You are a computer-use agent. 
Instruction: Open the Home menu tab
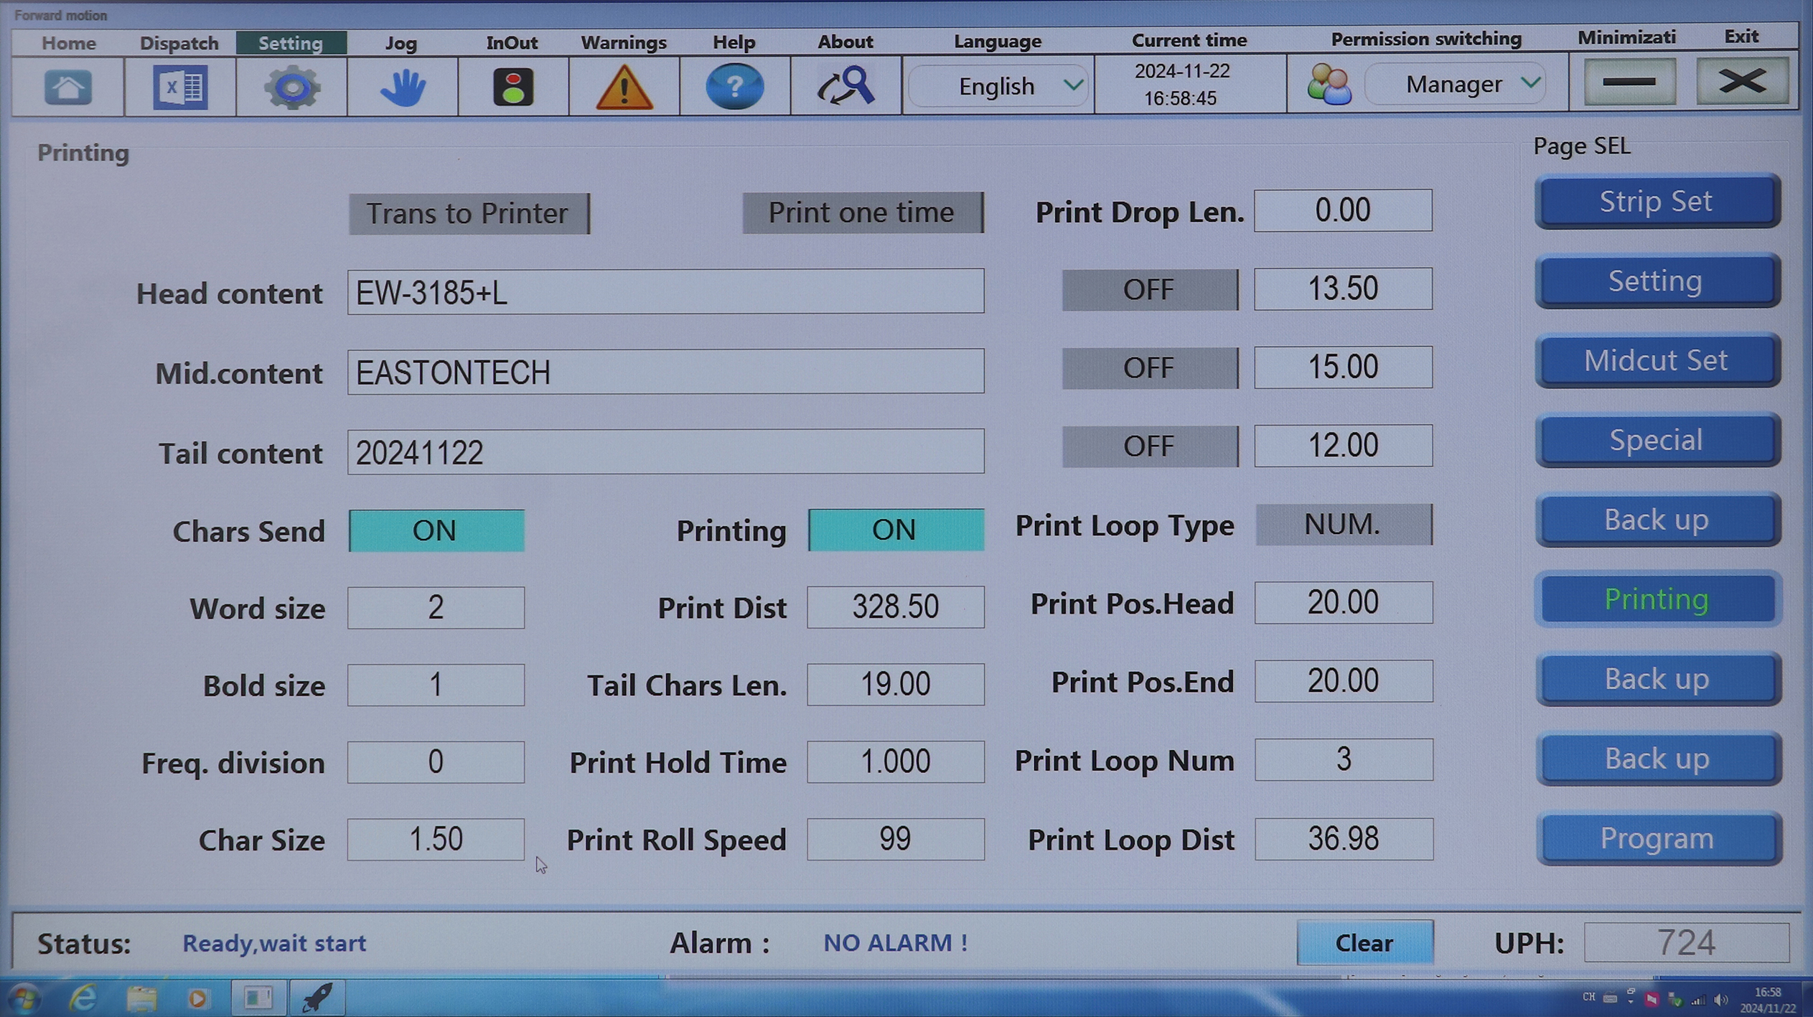[68, 42]
